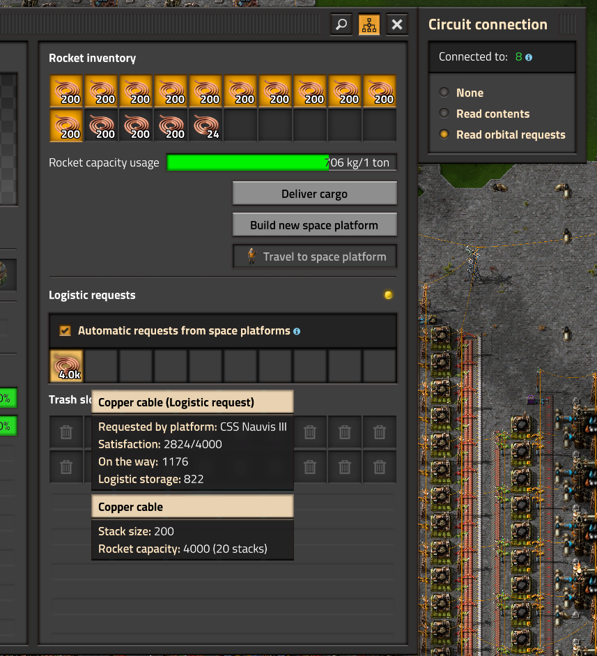Select Read contents radio option
This screenshot has height=656, width=597.
[444, 114]
